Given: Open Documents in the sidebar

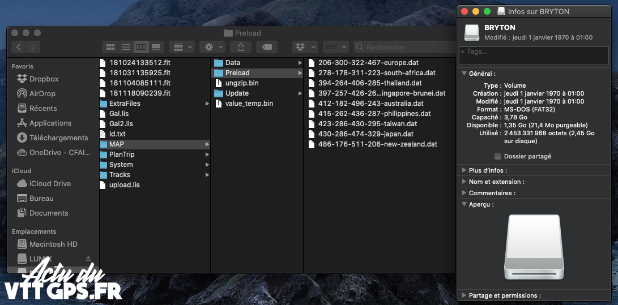Looking at the screenshot, I should tap(42, 213).
